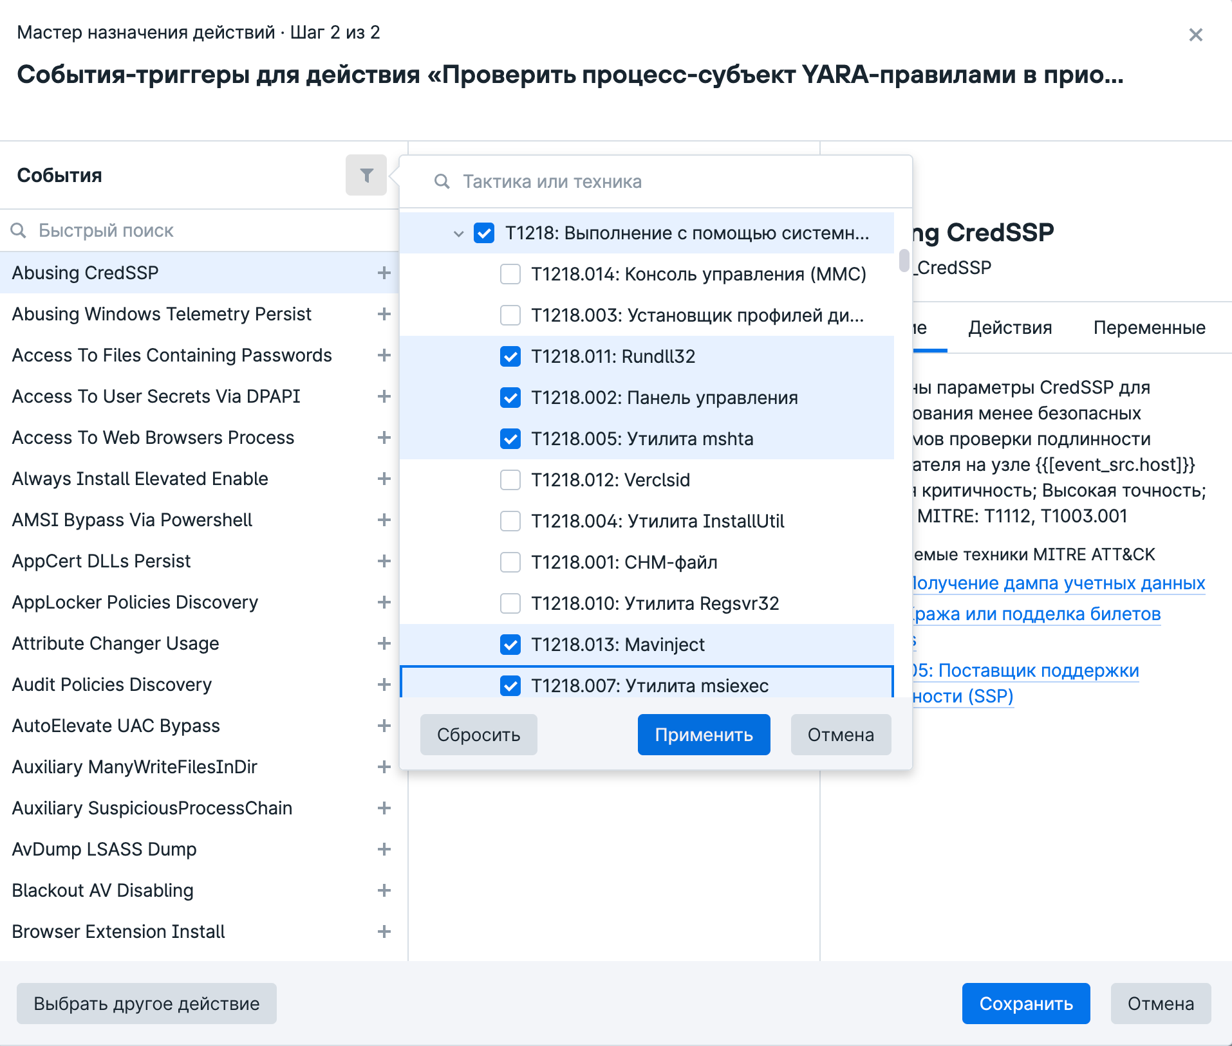Image resolution: width=1232 pixels, height=1046 pixels.
Task: Add Audit Policies Discovery event
Action: tap(384, 684)
